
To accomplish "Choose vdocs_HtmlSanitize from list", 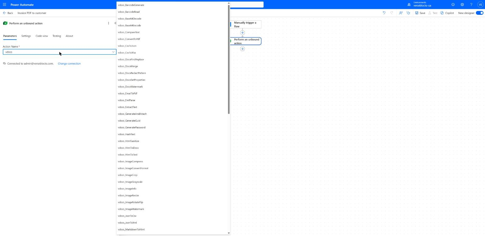I will (172, 141).
